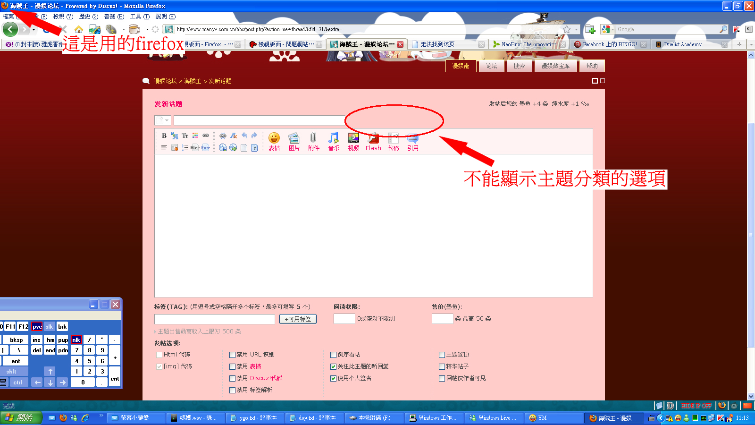Click the search magnifier in Google box
Image resolution: width=755 pixels, height=425 pixels.
coord(723,29)
